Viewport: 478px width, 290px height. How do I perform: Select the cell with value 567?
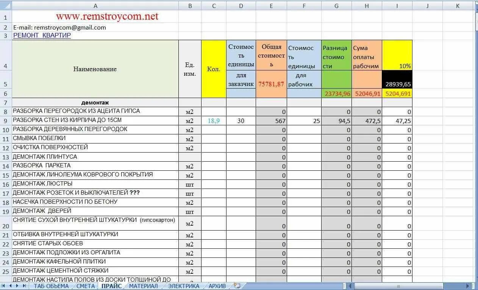tap(271, 121)
